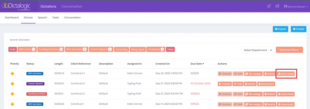The height and width of the screenshot is (109, 310).
Task: Sort by the Due Date column
Action: [x=197, y=64]
